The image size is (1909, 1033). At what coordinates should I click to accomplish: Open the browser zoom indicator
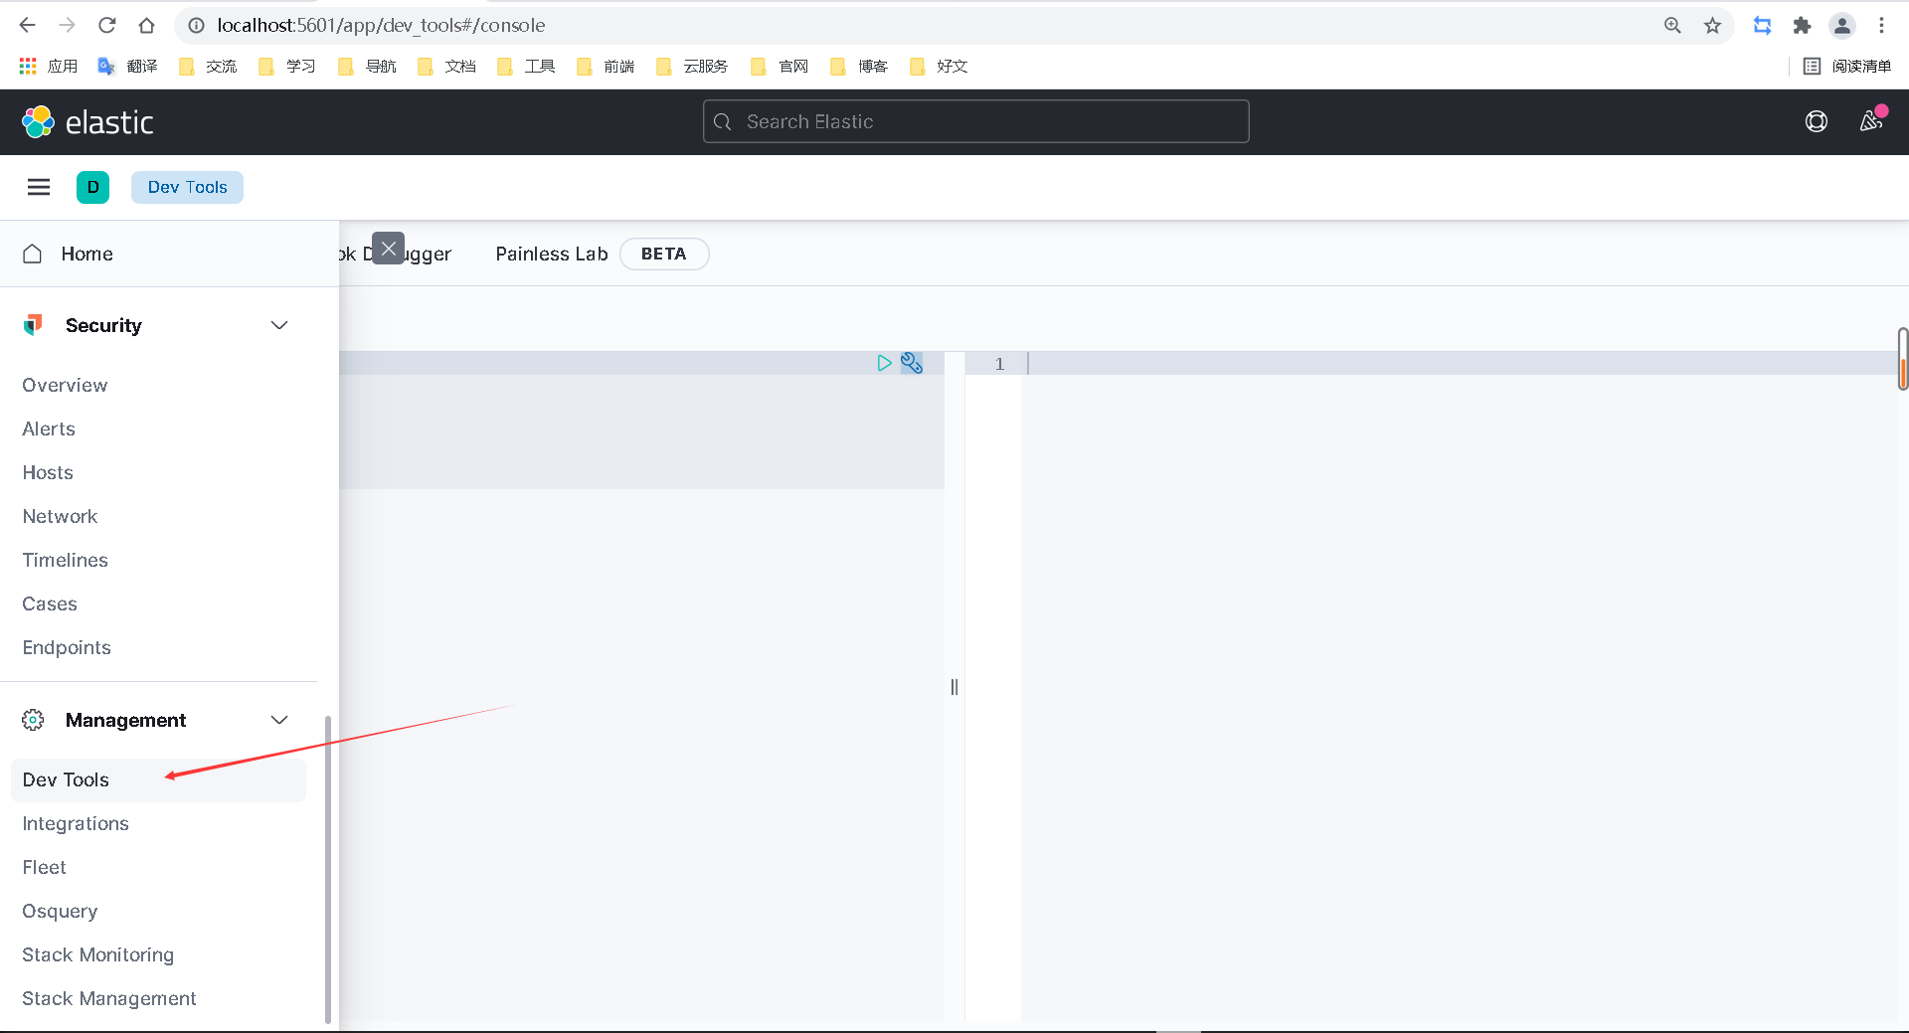click(x=1672, y=26)
